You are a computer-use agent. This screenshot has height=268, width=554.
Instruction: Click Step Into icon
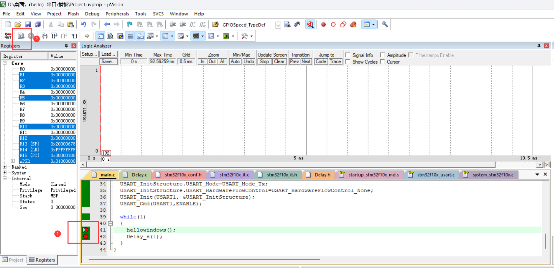[x=45, y=36]
